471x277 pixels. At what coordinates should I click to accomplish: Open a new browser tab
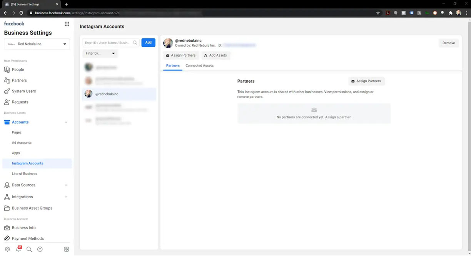[x=66, y=4]
